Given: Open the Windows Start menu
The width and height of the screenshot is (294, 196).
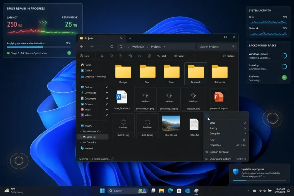Looking at the screenshot, I should [103, 191].
